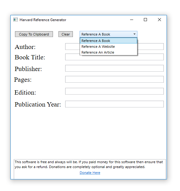Click the Copy To Clipboard button

(x=34, y=34)
